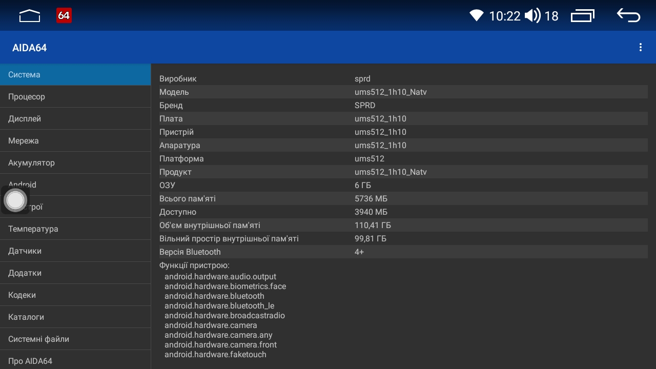Select the Апаратура label
This screenshot has height=369, width=656.
(179, 146)
